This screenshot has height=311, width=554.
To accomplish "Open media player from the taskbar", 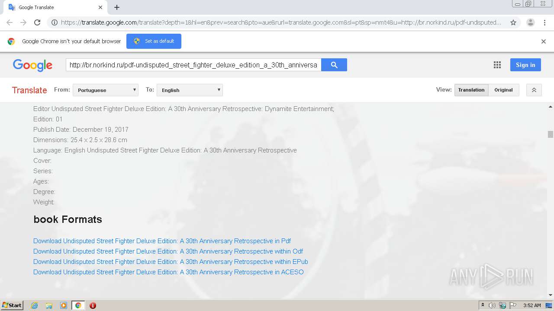I will [x=64, y=305].
